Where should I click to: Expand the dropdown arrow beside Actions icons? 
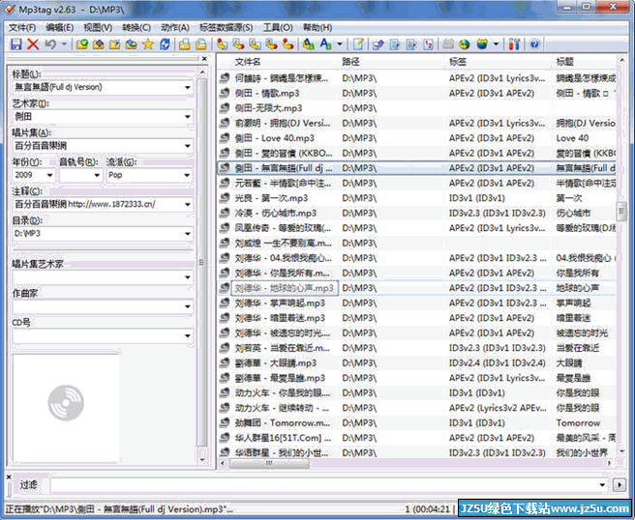pos(340,43)
